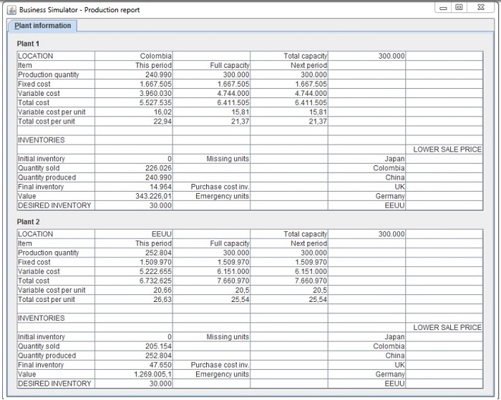501x400 pixels.
Task: Select Plant 1 Emergency units cell
Action: [x=211, y=196]
